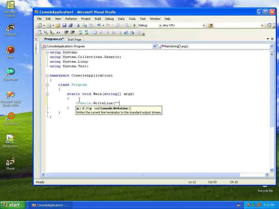Expand the Main(string[] args) members dropdown
This screenshot has height=209, width=279.
pyautogui.click(x=272, y=46)
